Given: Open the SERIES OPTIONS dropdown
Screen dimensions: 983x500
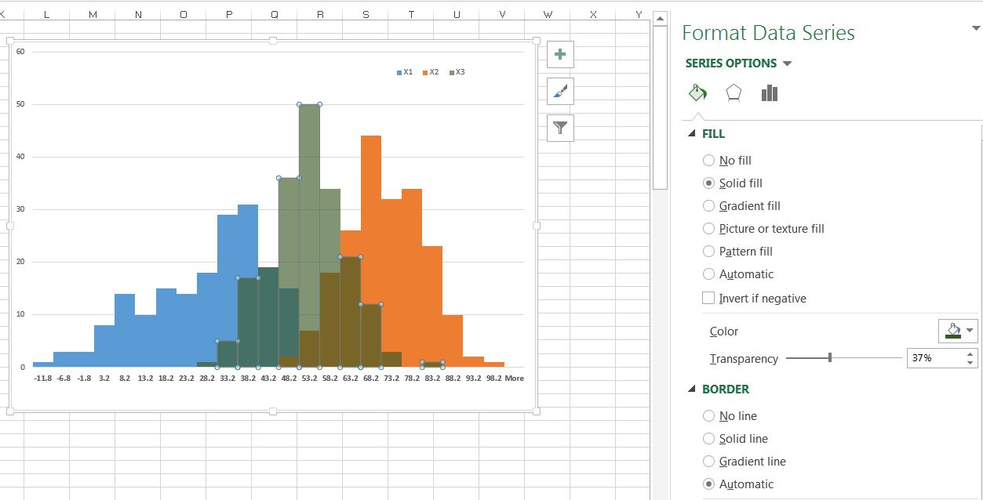Looking at the screenshot, I should click(x=788, y=63).
